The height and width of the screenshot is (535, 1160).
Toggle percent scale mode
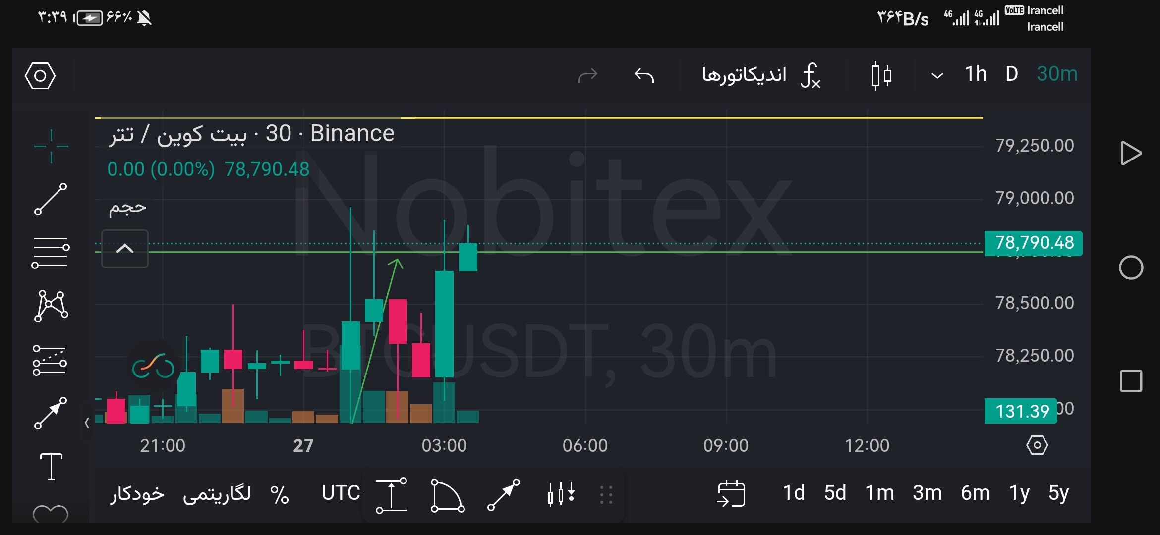point(279,494)
